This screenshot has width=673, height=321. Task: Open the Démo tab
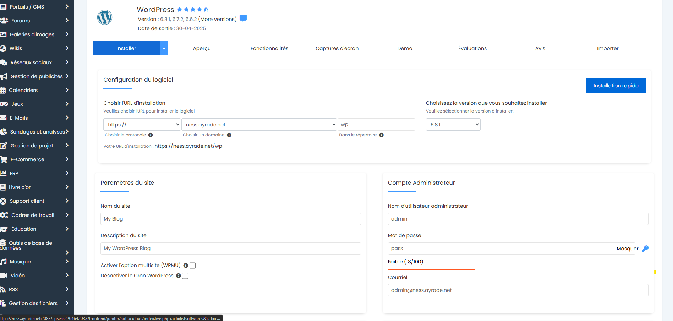pyautogui.click(x=405, y=48)
